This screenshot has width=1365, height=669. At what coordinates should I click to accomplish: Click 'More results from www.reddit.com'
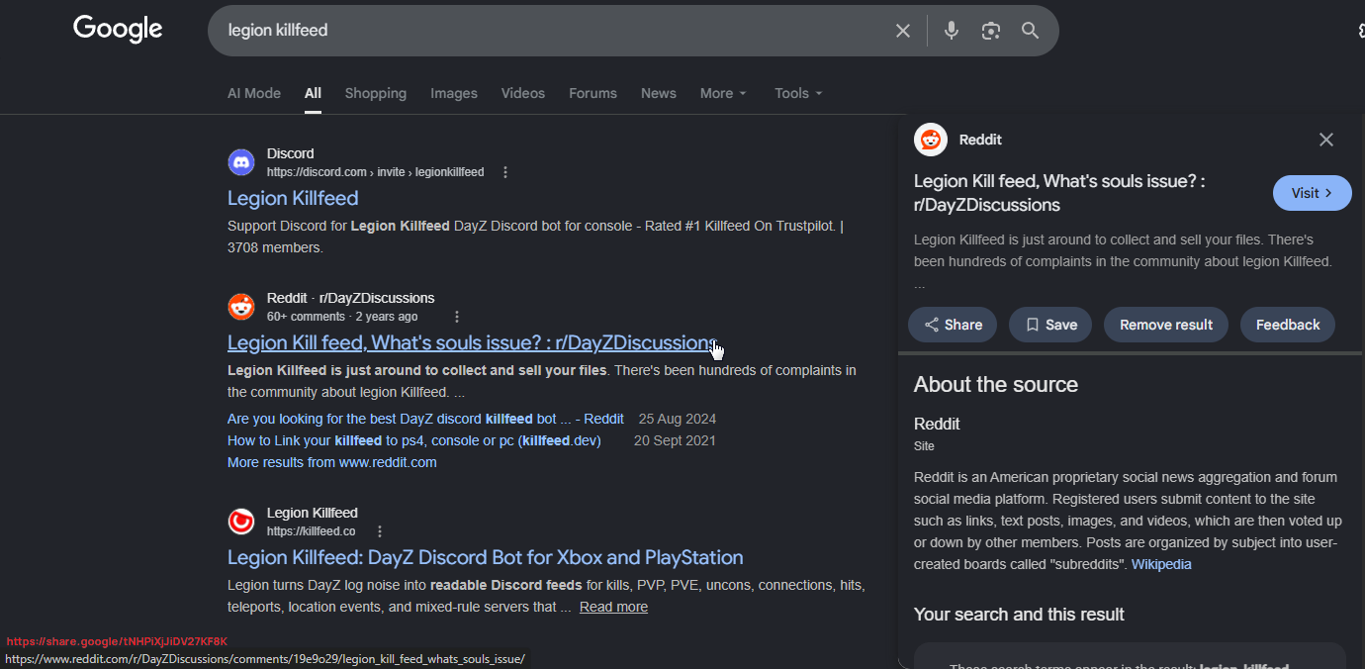[x=332, y=462]
